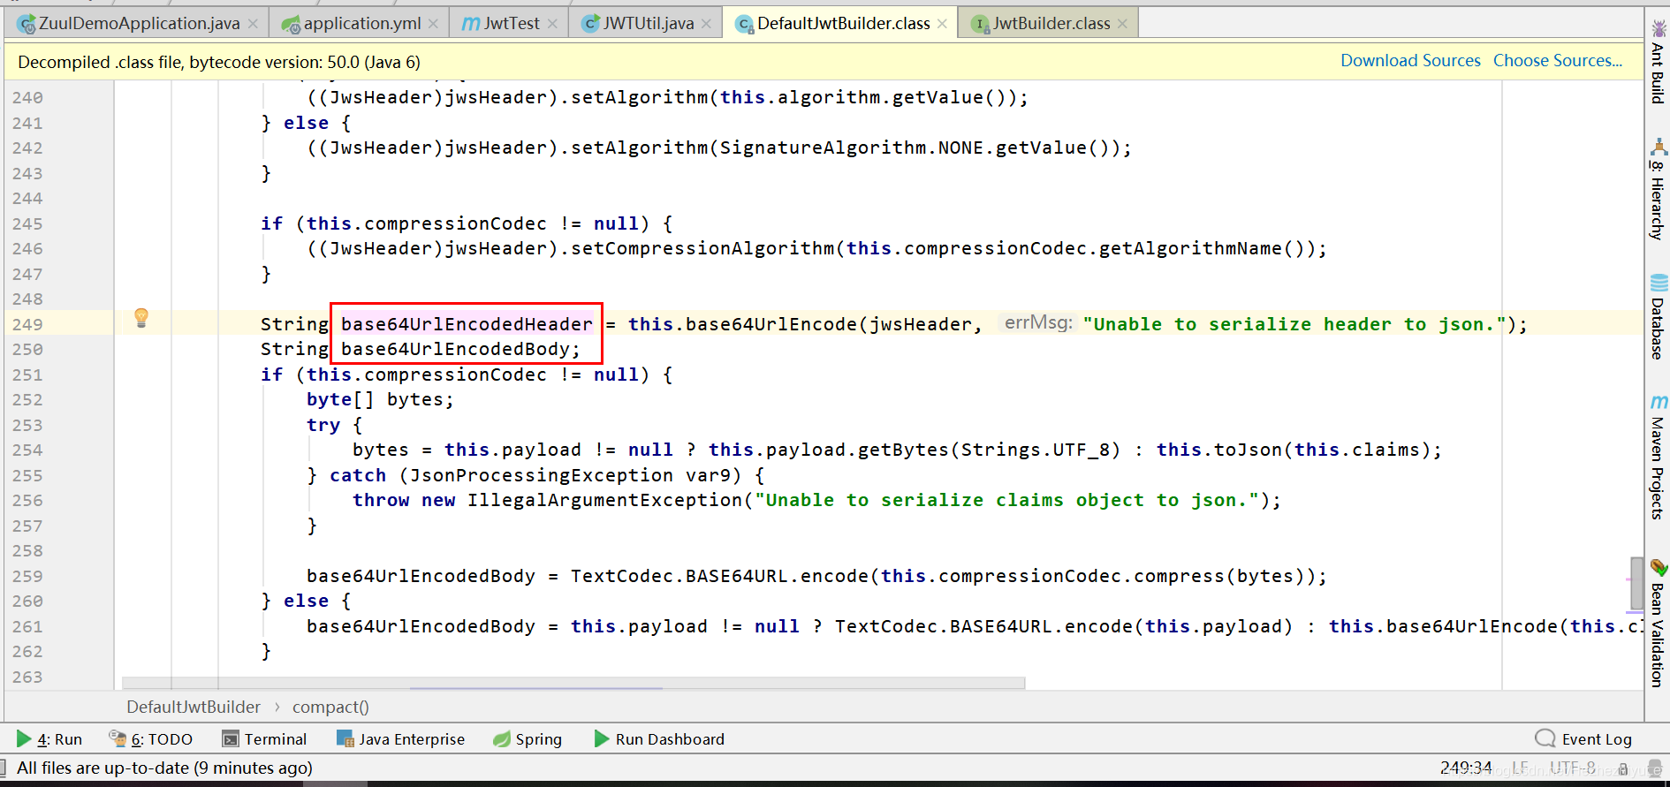This screenshot has height=787, width=1670.
Task: Open the application.yml tab
Action: click(x=361, y=24)
